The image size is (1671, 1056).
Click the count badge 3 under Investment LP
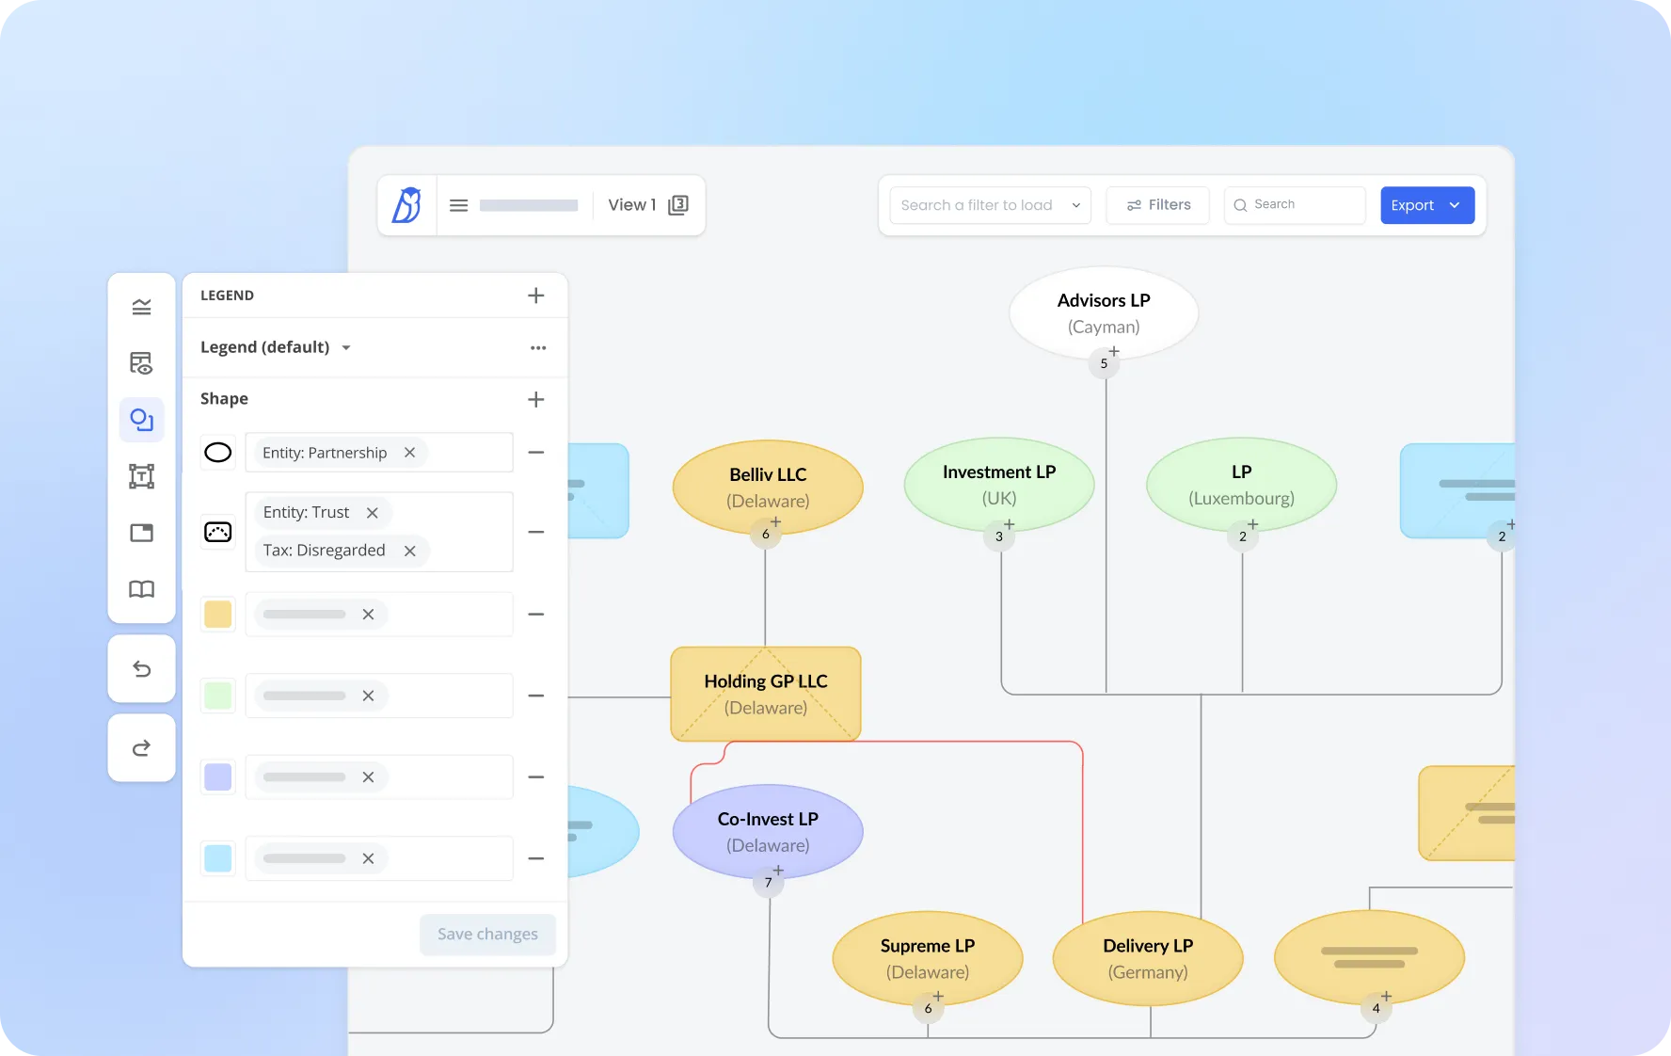pyautogui.click(x=999, y=536)
